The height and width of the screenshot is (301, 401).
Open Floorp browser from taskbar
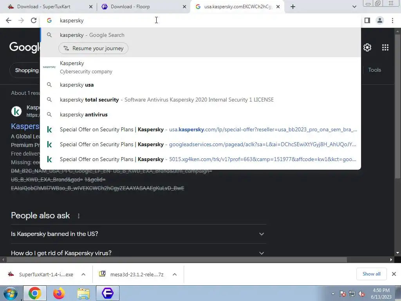[x=108, y=293]
